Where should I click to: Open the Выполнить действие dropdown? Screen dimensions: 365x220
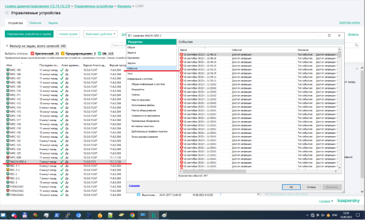(x=100, y=34)
